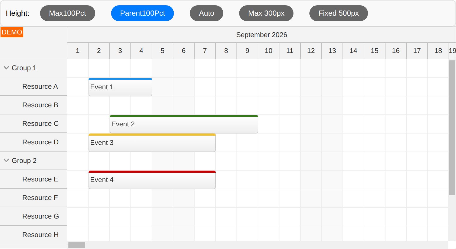Click day 10 column header
The image size is (456, 249).
pyautogui.click(x=269, y=51)
